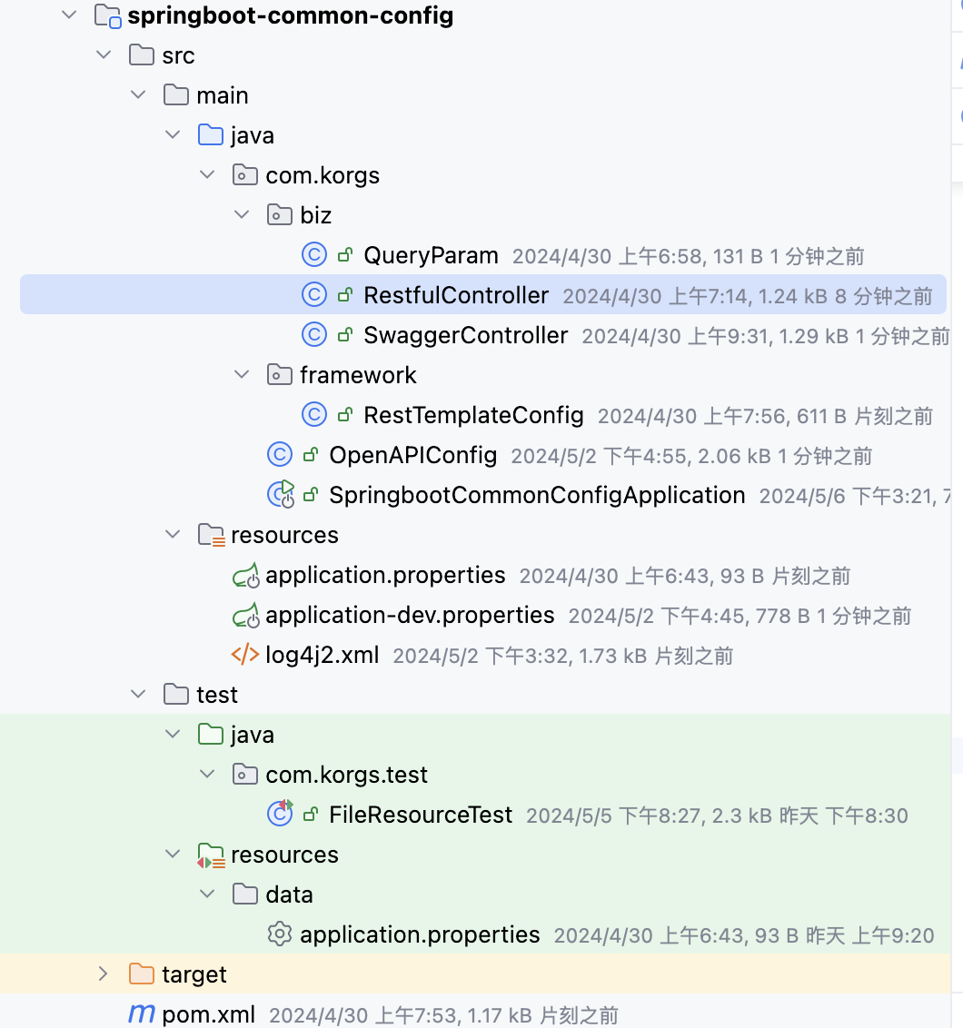Click the test resources folder icon
This screenshot has width=963, height=1028.
click(210, 854)
